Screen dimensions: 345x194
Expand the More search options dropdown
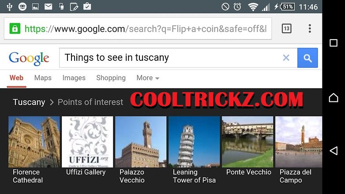click(x=148, y=78)
